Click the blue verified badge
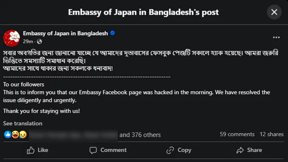 [112, 33]
